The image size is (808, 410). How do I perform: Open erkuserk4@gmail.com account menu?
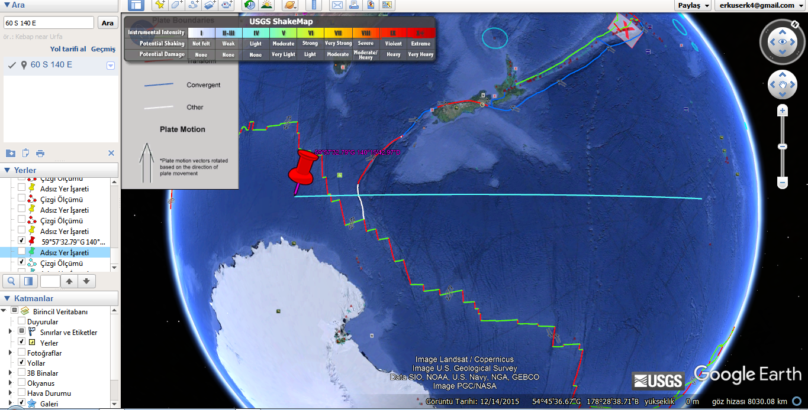coord(760,5)
